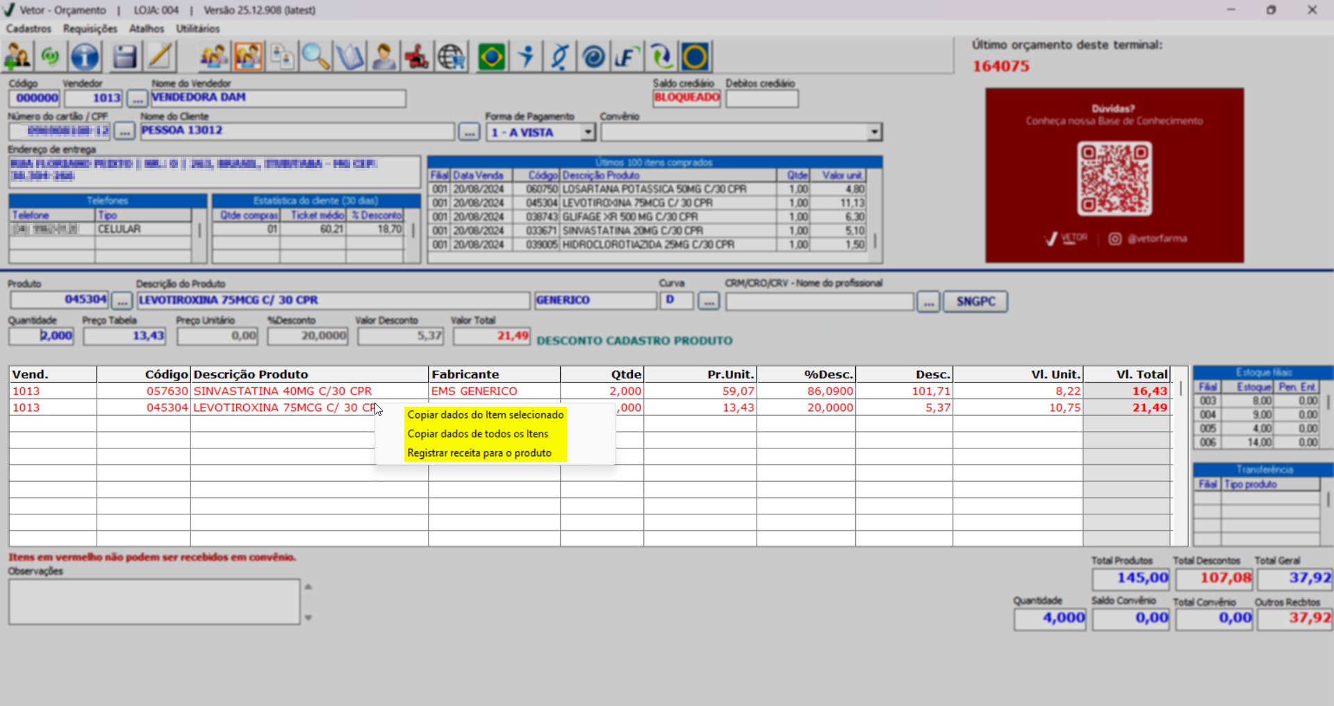Click the red delivery motorcycle icon

(x=417, y=57)
